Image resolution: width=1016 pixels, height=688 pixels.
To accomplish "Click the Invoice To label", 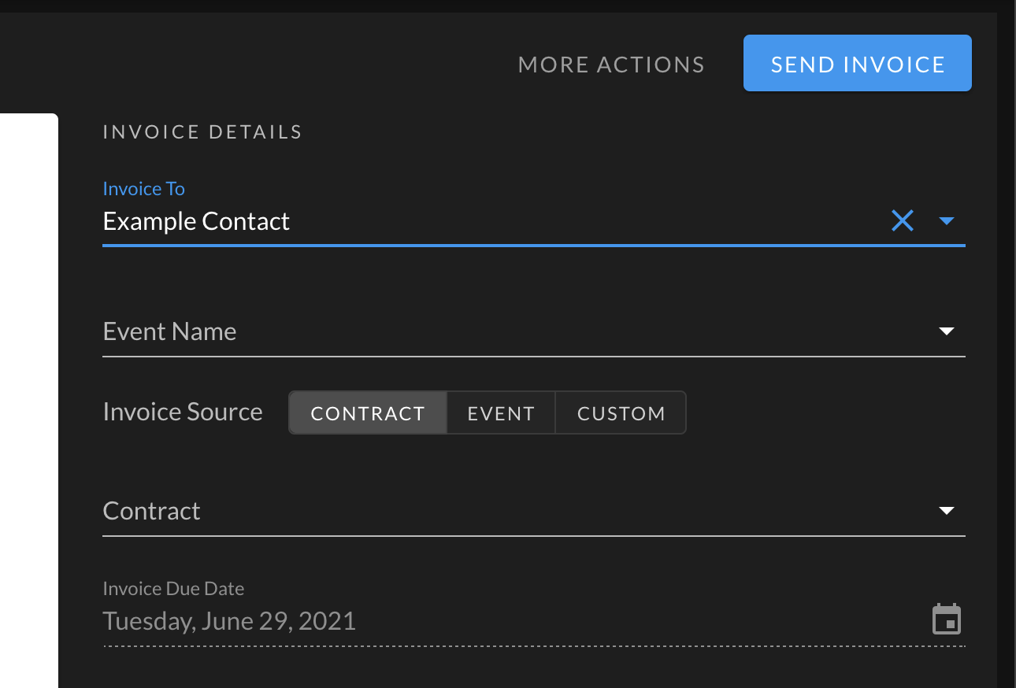I will (x=143, y=189).
